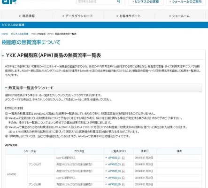Open the ビジネスのお客様 header button
This screenshot has height=188, width=208.
coord(146,2)
